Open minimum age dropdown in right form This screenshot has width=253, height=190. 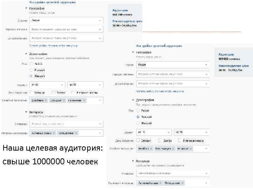154,132
